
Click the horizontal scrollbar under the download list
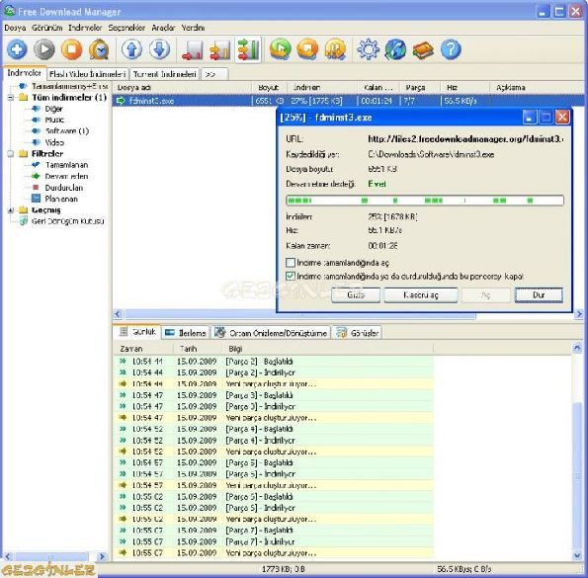[x=300, y=314]
